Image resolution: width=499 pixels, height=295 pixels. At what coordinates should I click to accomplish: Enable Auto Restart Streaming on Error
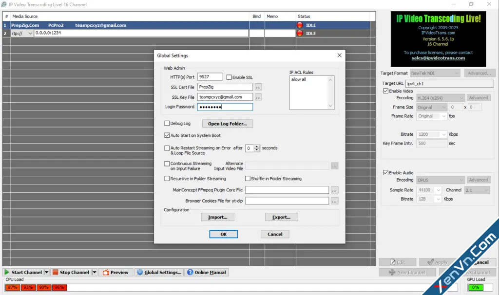167,148
